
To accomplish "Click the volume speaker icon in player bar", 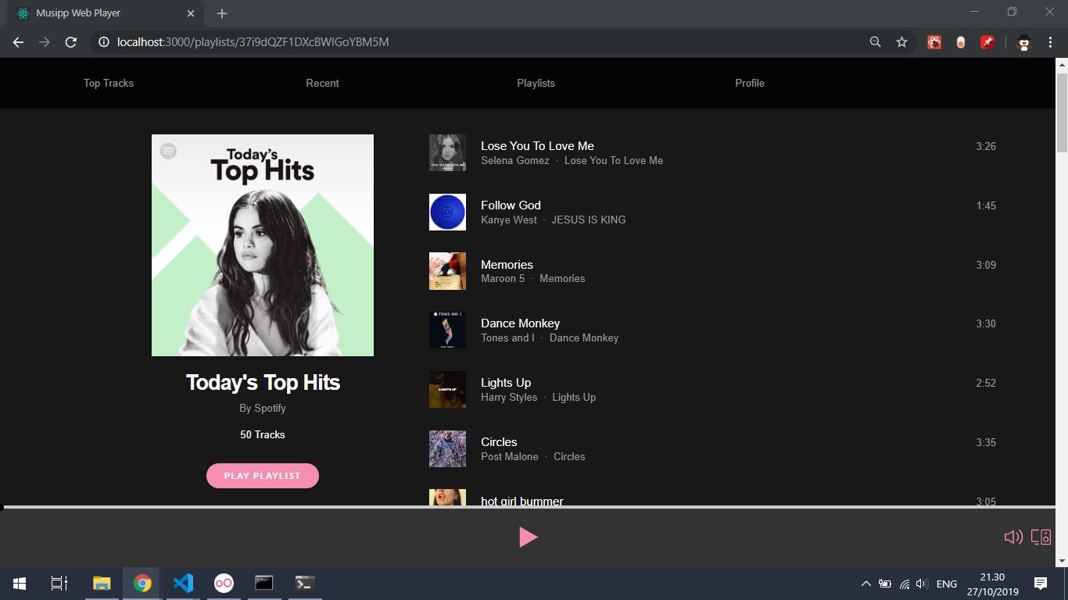I will (1013, 537).
